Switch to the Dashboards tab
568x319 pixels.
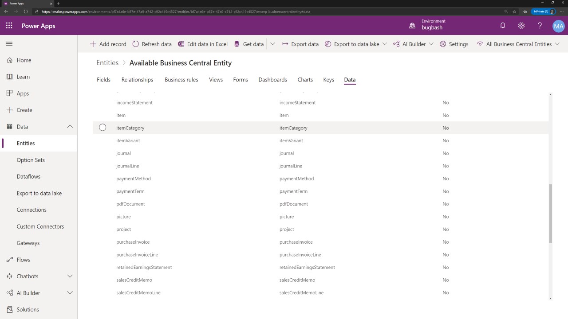coord(272,80)
